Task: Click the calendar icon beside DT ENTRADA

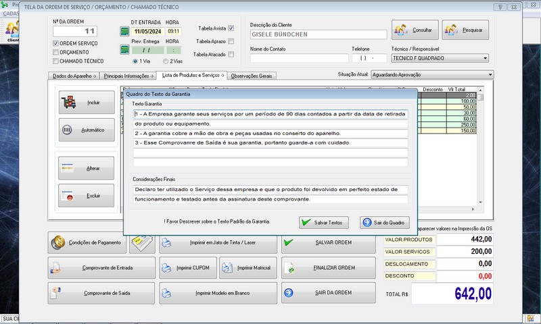Action: point(124,31)
